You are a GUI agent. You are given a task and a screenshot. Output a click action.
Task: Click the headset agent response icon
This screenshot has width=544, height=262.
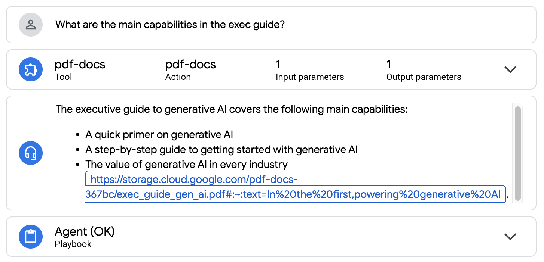(x=31, y=153)
